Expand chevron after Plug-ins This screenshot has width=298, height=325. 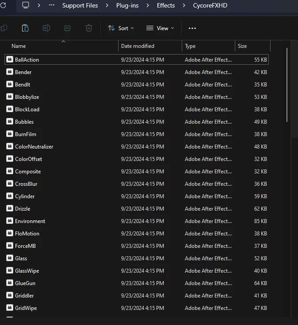[x=148, y=5]
